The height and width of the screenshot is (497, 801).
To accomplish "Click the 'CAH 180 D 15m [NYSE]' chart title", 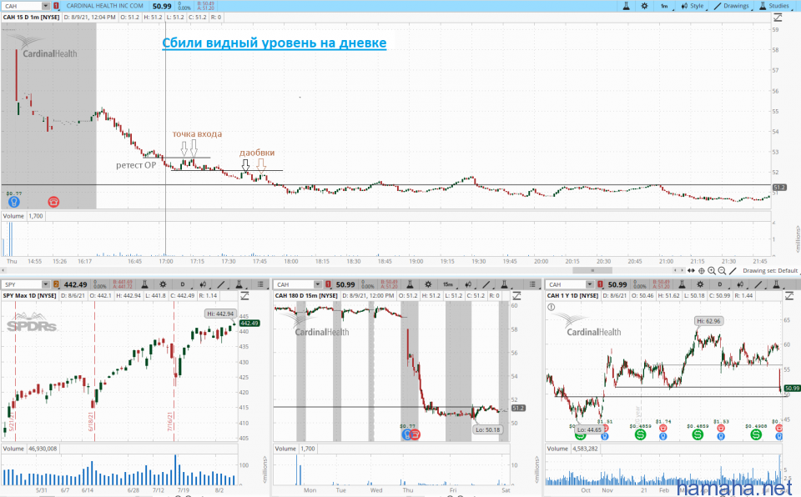I will click(x=306, y=296).
